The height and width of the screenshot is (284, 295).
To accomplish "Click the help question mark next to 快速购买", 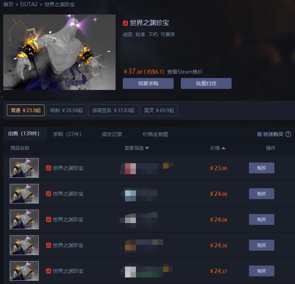I will [288, 134].
